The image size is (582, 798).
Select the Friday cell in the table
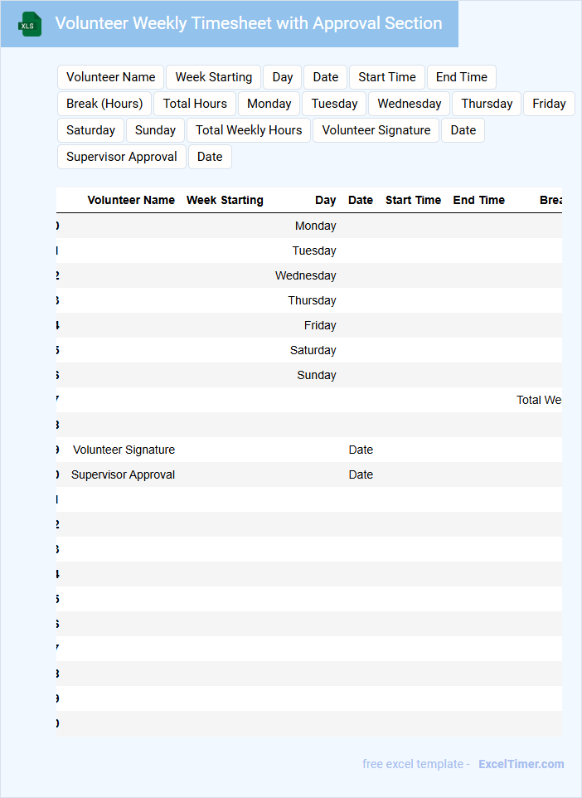pos(320,325)
